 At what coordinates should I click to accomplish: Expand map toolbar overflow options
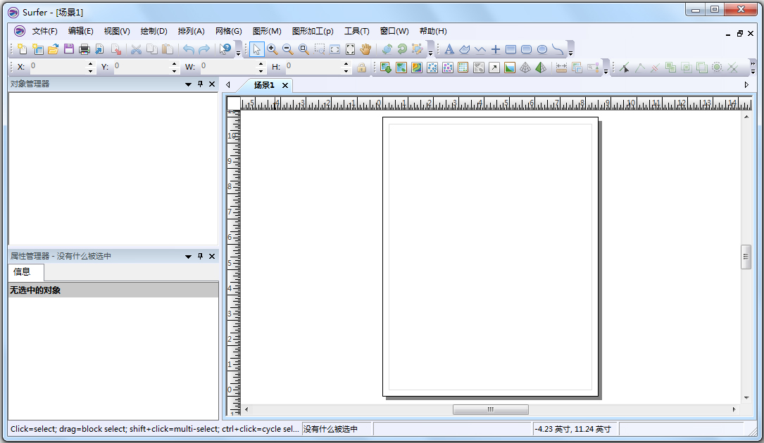pos(606,71)
